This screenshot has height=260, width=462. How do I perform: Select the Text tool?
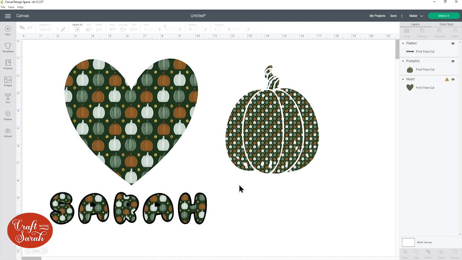point(8,98)
